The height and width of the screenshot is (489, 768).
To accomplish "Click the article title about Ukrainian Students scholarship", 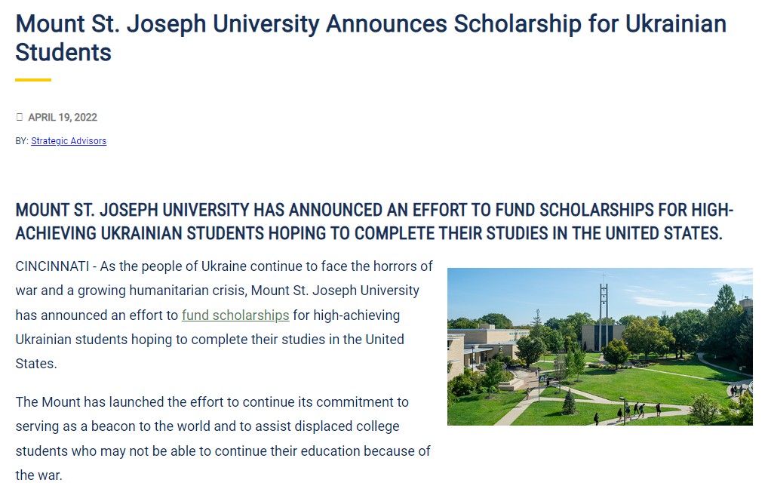I will [x=370, y=38].
